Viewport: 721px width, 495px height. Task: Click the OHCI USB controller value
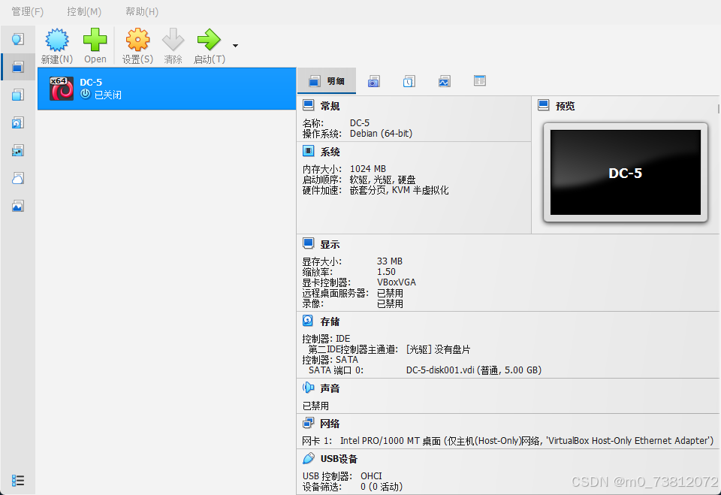point(371,476)
